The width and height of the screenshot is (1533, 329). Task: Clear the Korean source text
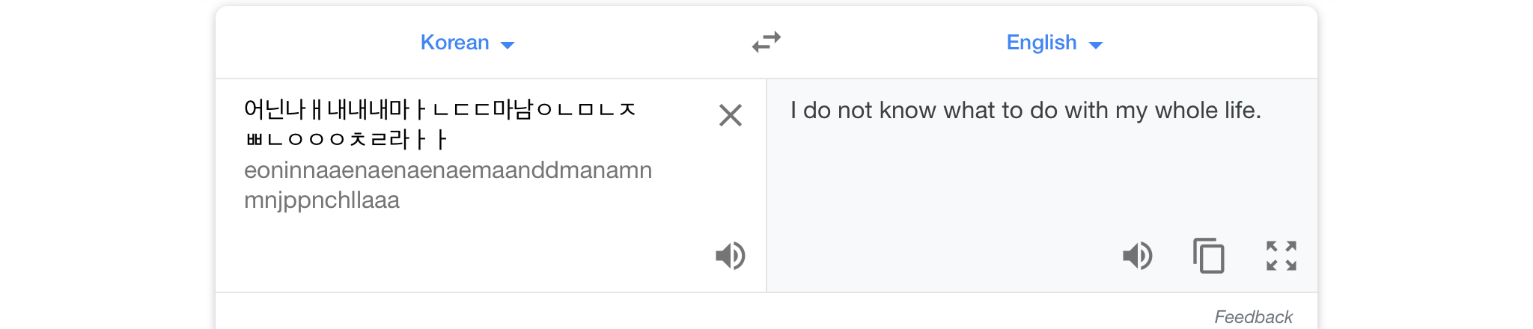click(x=730, y=115)
